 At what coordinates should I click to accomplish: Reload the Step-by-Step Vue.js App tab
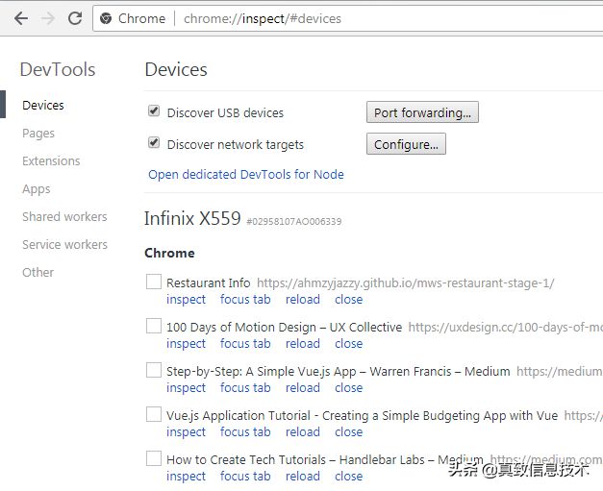click(x=303, y=388)
